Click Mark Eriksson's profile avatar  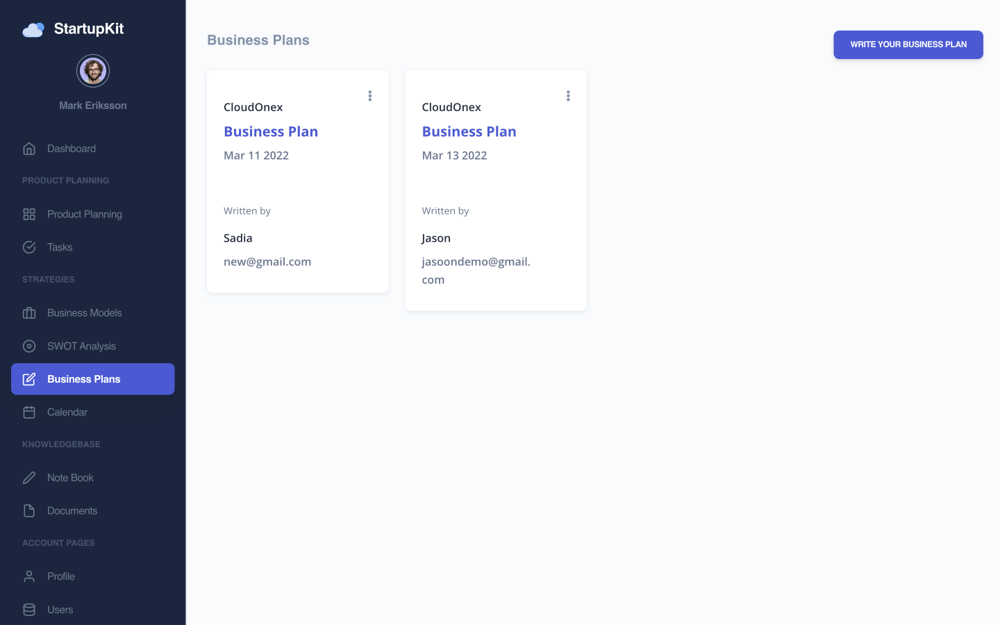(x=93, y=71)
